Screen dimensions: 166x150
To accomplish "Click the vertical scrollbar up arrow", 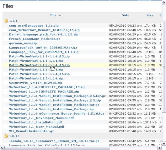I will [164, 2].
